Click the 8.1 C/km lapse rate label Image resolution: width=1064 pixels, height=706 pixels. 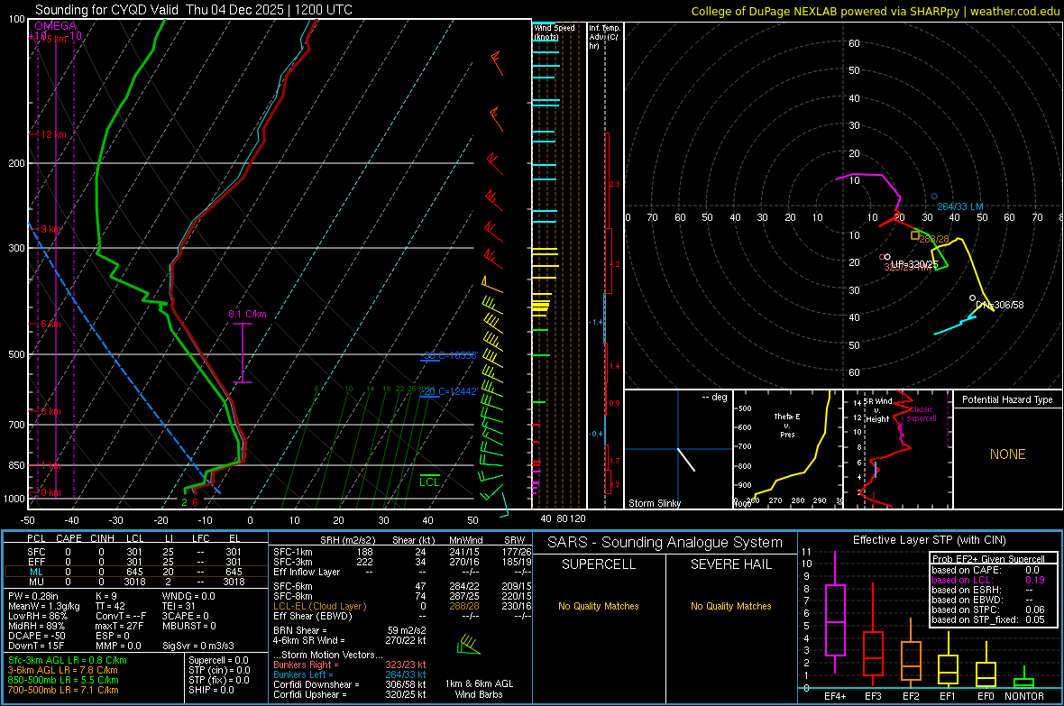[247, 315]
